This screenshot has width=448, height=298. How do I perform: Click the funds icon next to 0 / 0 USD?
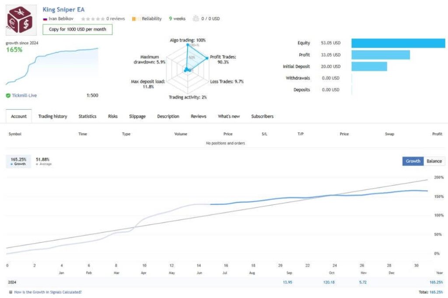point(196,19)
